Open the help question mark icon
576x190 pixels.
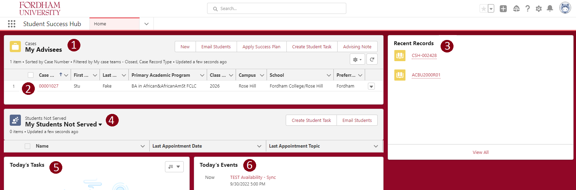[528, 9]
